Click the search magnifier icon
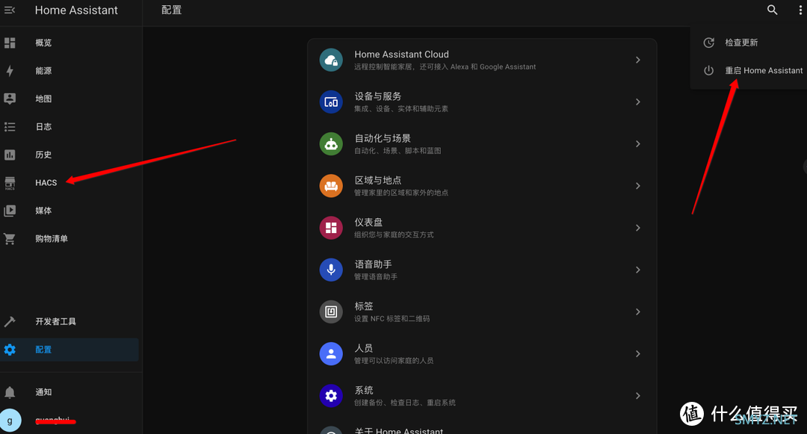The width and height of the screenshot is (807, 434). (772, 10)
